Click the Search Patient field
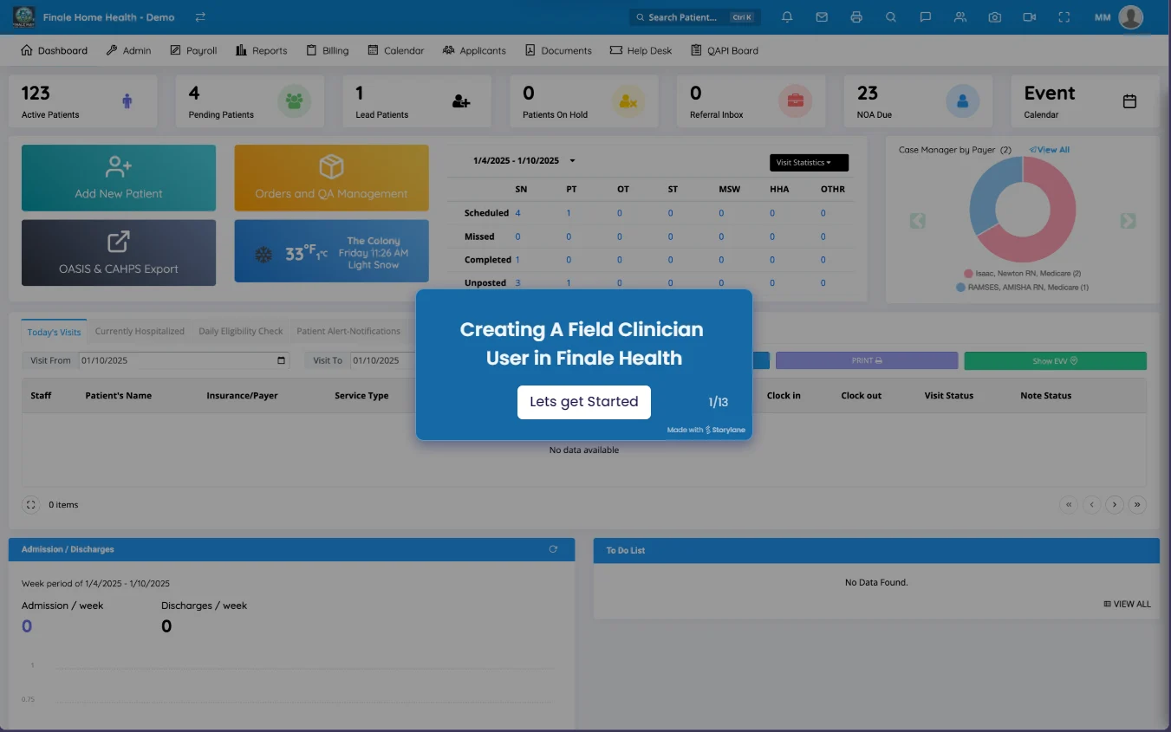 694,17
